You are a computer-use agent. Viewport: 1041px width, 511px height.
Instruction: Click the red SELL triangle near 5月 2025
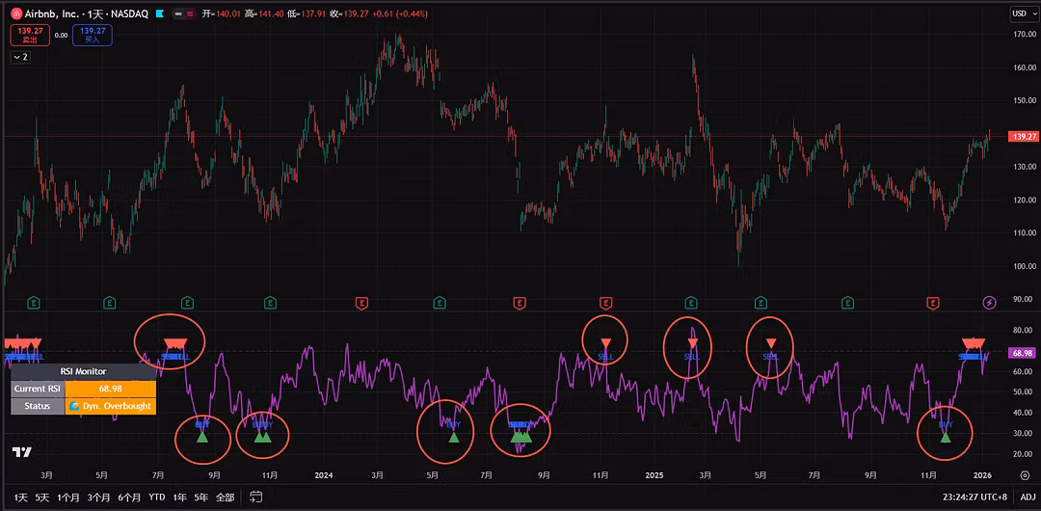tap(771, 343)
